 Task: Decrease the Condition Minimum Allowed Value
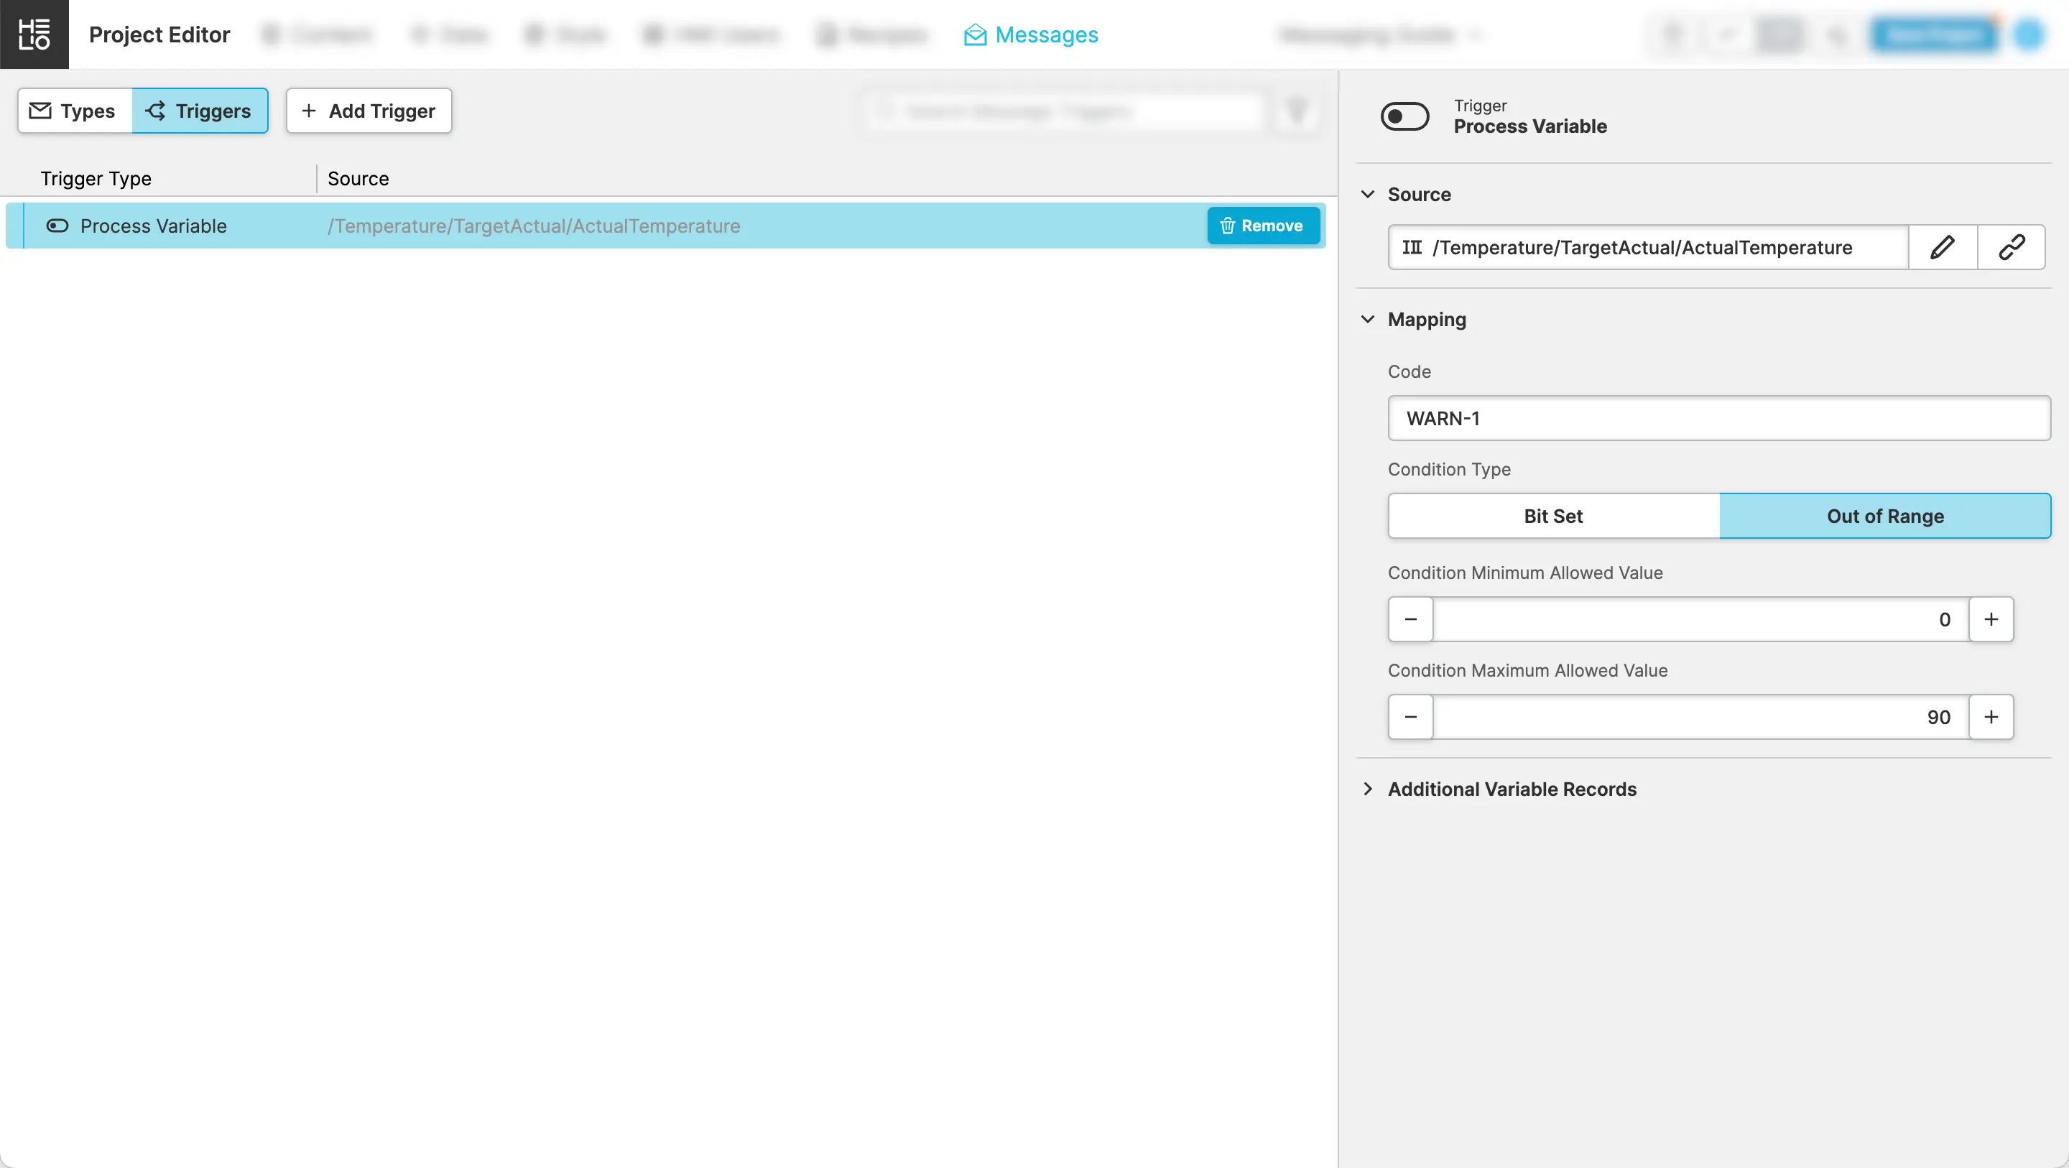[1410, 619]
